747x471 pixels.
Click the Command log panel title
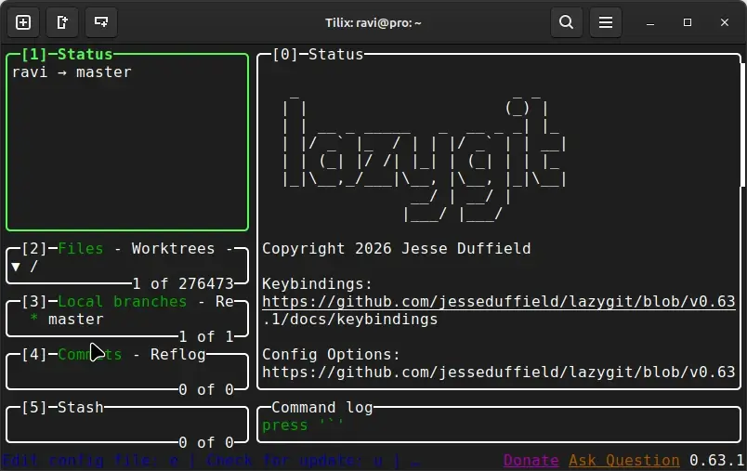tap(322, 407)
